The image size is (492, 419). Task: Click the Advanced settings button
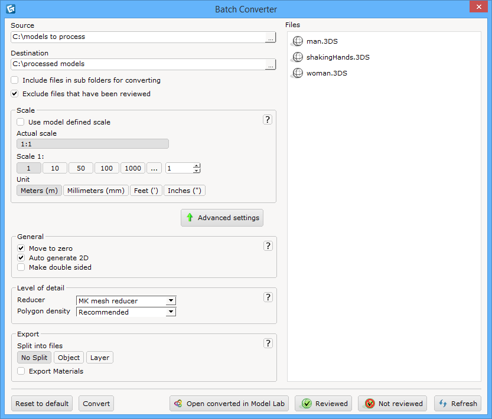[222, 218]
